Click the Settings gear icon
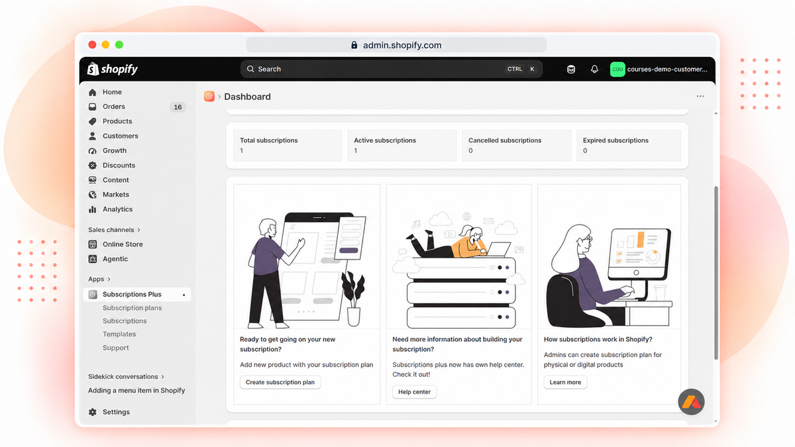The height and width of the screenshot is (447, 795). 93,412
